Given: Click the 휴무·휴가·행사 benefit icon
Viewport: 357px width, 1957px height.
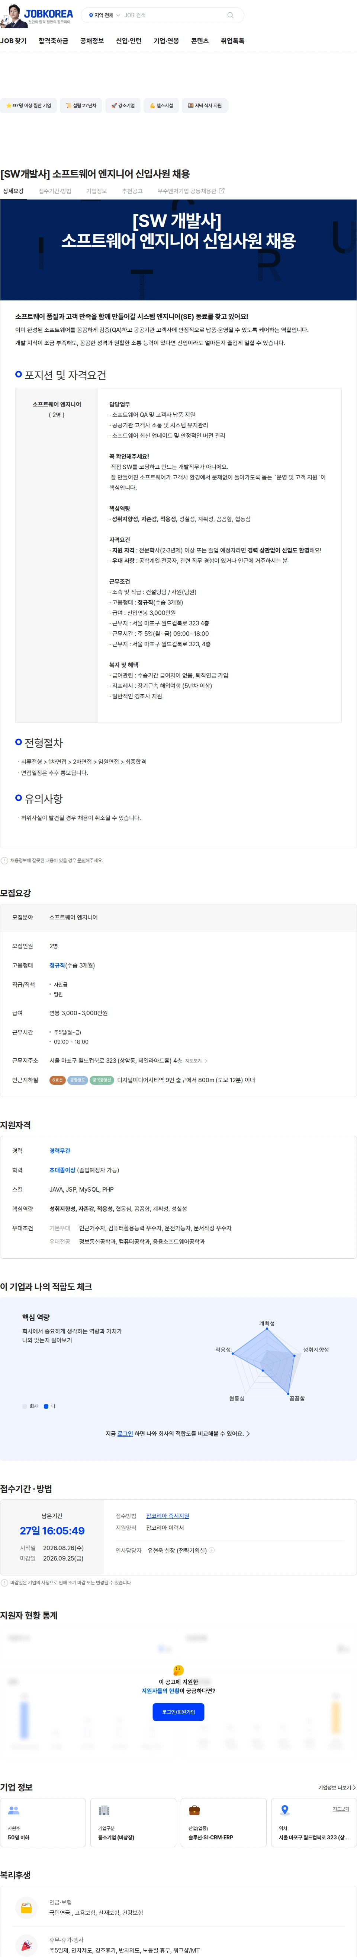Looking at the screenshot, I should click(26, 1945).
